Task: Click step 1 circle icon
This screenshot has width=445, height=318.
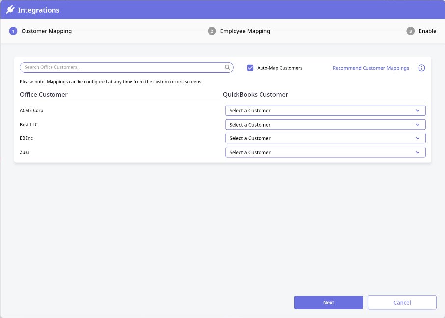Action: (13, 31)
